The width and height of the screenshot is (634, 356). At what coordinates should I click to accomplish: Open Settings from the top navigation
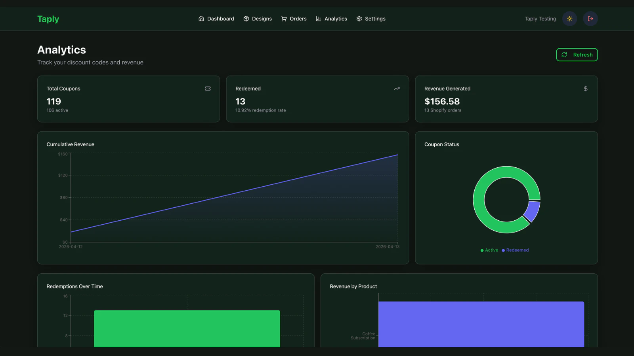point(371,19)
